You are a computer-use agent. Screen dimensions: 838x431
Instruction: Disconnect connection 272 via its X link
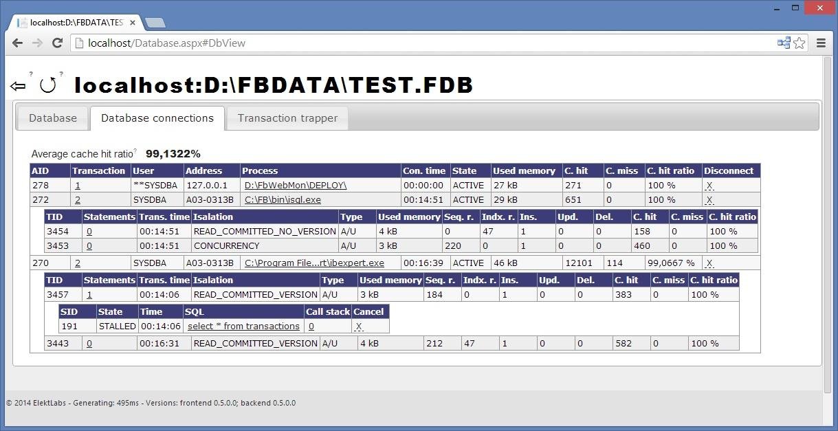[709, 199]
